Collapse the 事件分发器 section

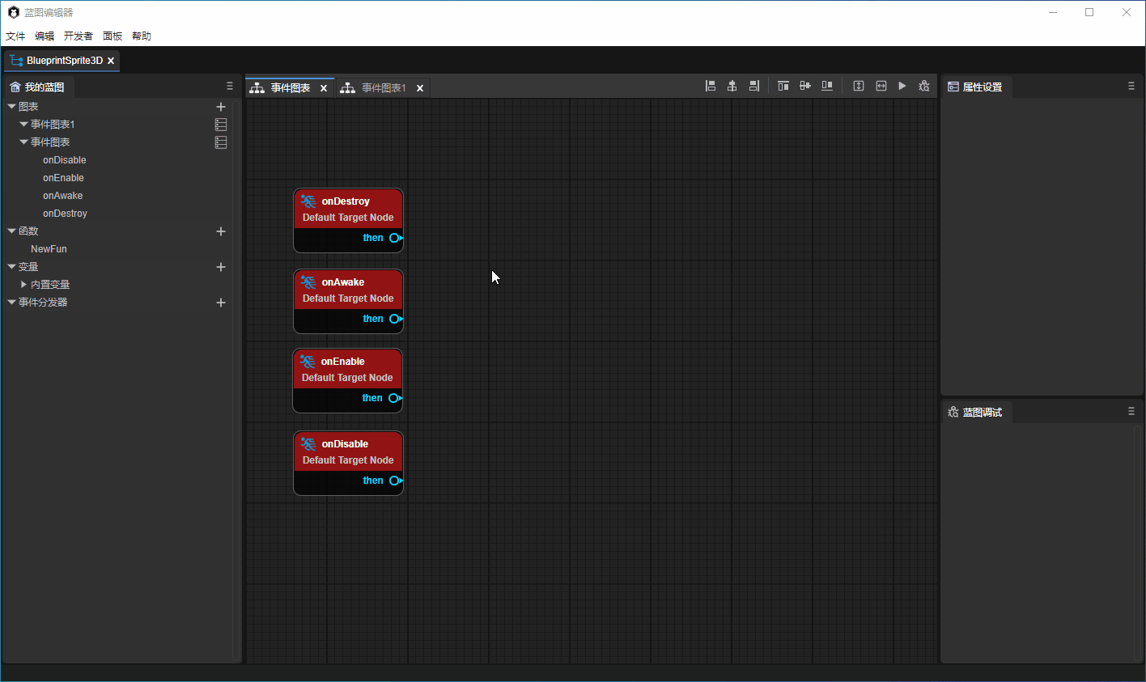(x=12, y=303)
